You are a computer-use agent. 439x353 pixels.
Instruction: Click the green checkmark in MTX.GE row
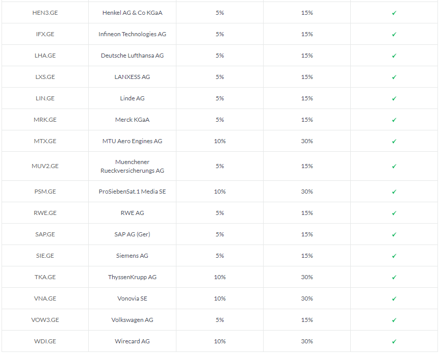point(394,141)
